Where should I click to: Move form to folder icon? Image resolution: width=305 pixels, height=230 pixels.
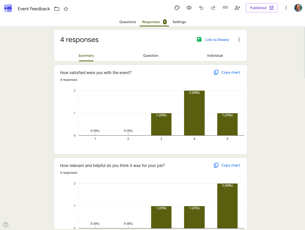tap(57, 9)
